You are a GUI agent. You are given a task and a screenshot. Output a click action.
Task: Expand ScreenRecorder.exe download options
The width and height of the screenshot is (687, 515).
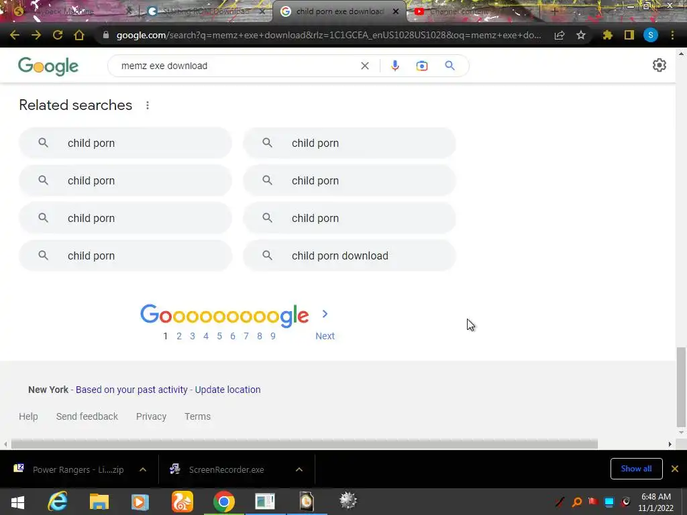point(299,469)
